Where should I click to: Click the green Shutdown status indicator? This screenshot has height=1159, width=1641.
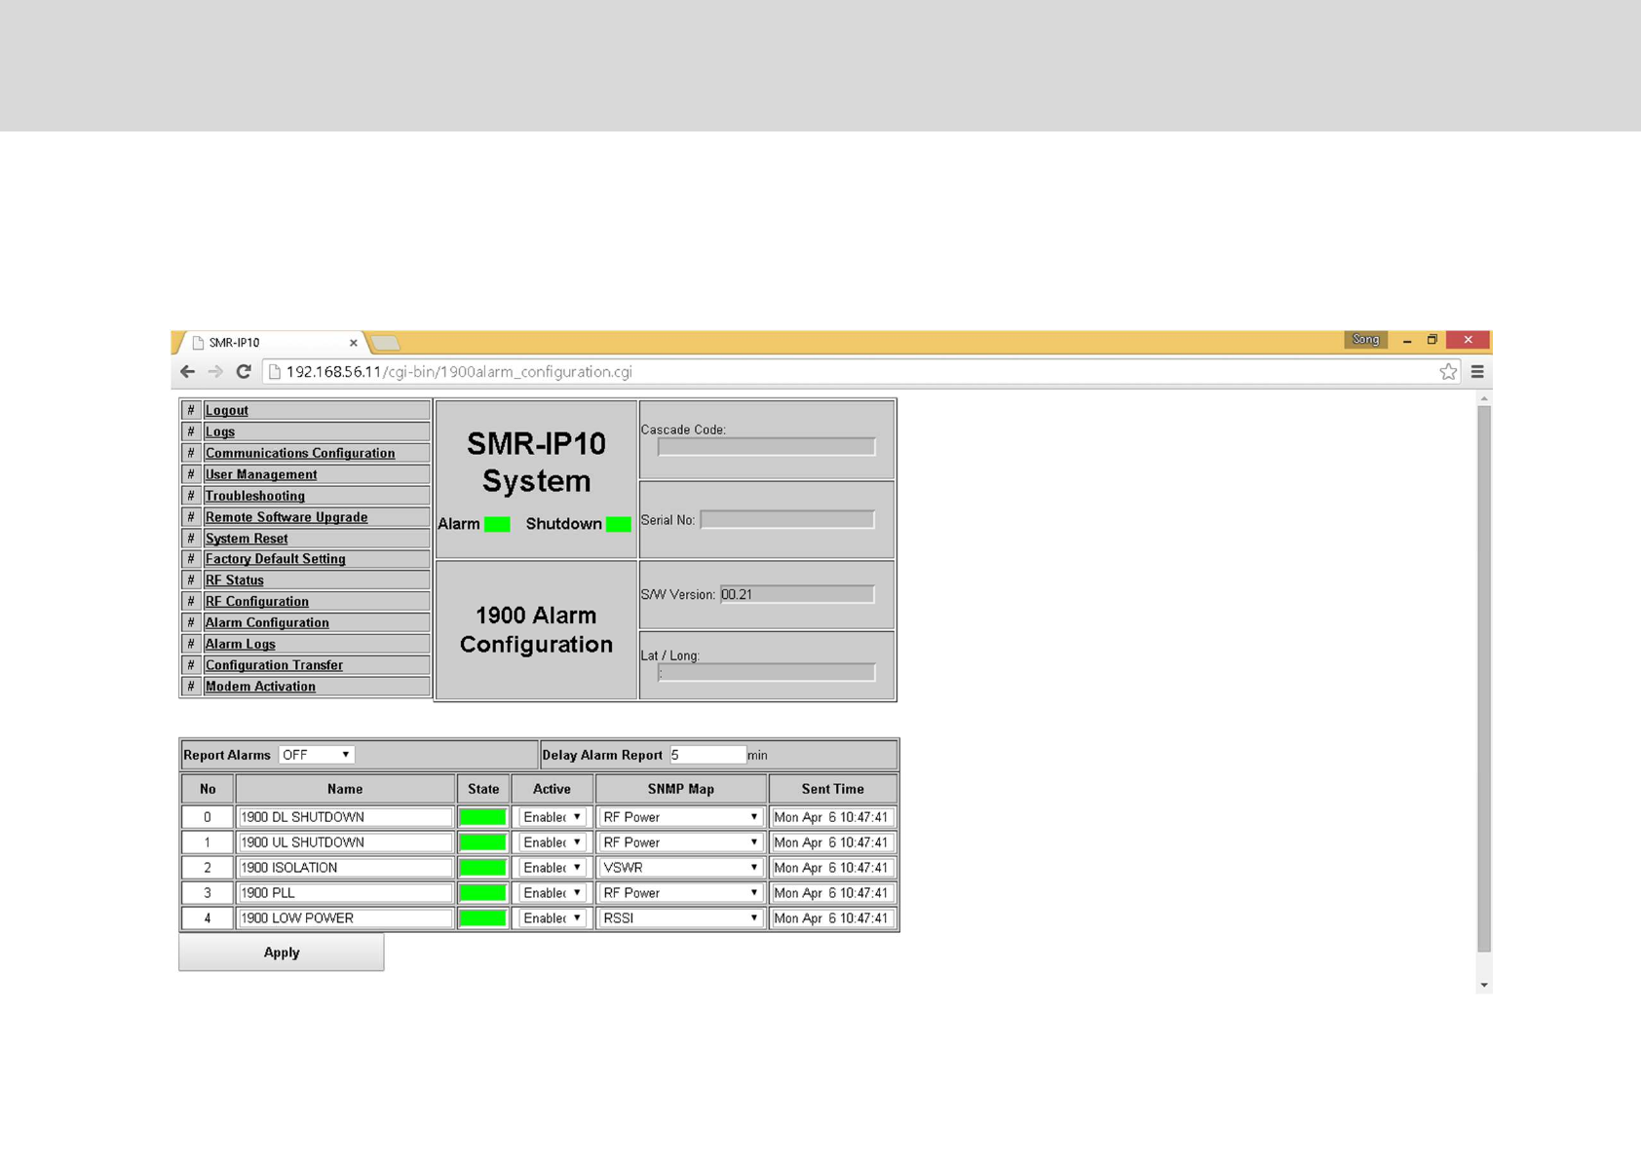618,524
